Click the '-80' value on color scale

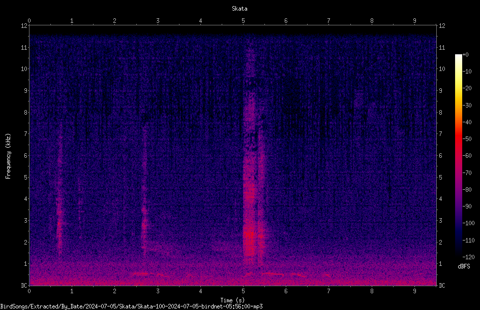click(467, 189)
